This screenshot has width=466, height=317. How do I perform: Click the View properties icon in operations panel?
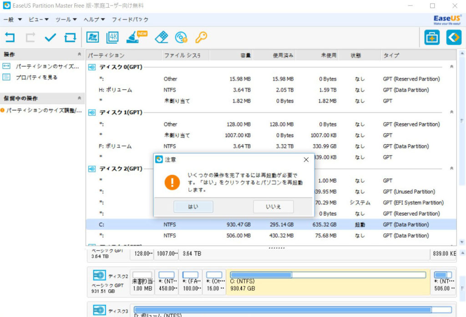[6, 77]
